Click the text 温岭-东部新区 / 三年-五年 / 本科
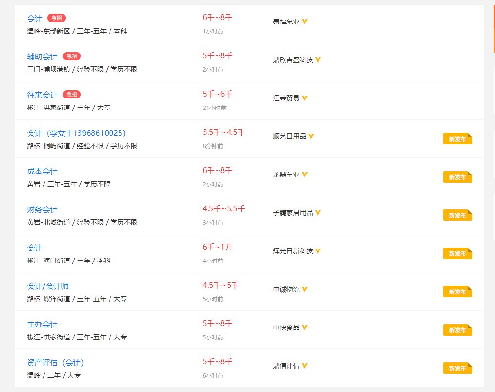 click(x=77, y=31)
